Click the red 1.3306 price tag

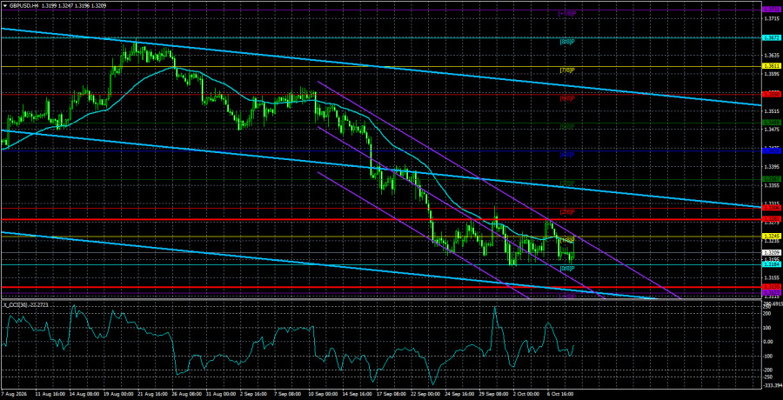pos(770,207)
